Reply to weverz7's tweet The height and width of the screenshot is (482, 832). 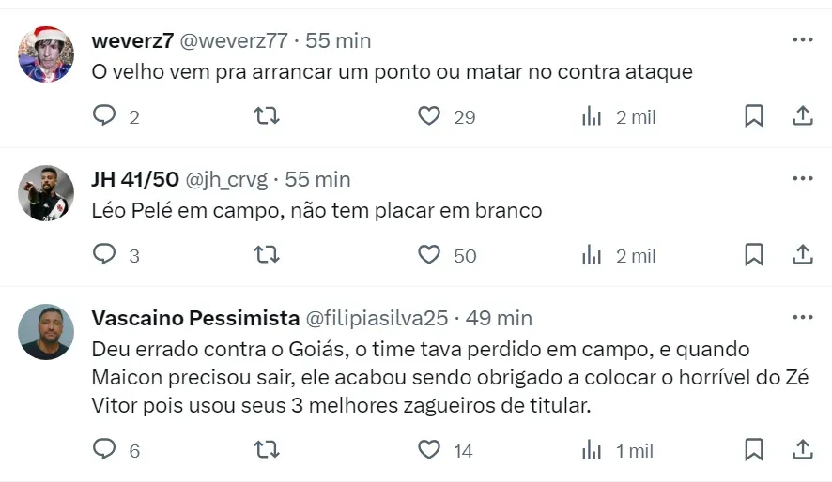(x=104, y=116)
